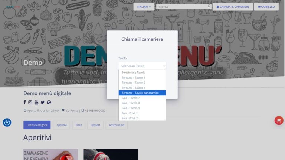Click the website globe icon

49,102
